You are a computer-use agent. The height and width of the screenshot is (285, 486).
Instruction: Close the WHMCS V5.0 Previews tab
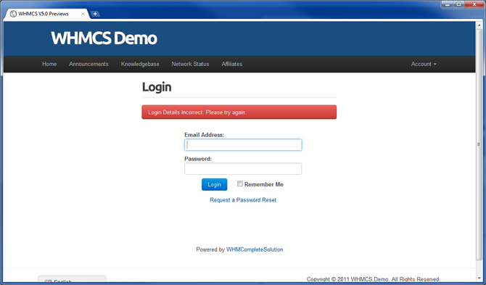tap(83, 14)
